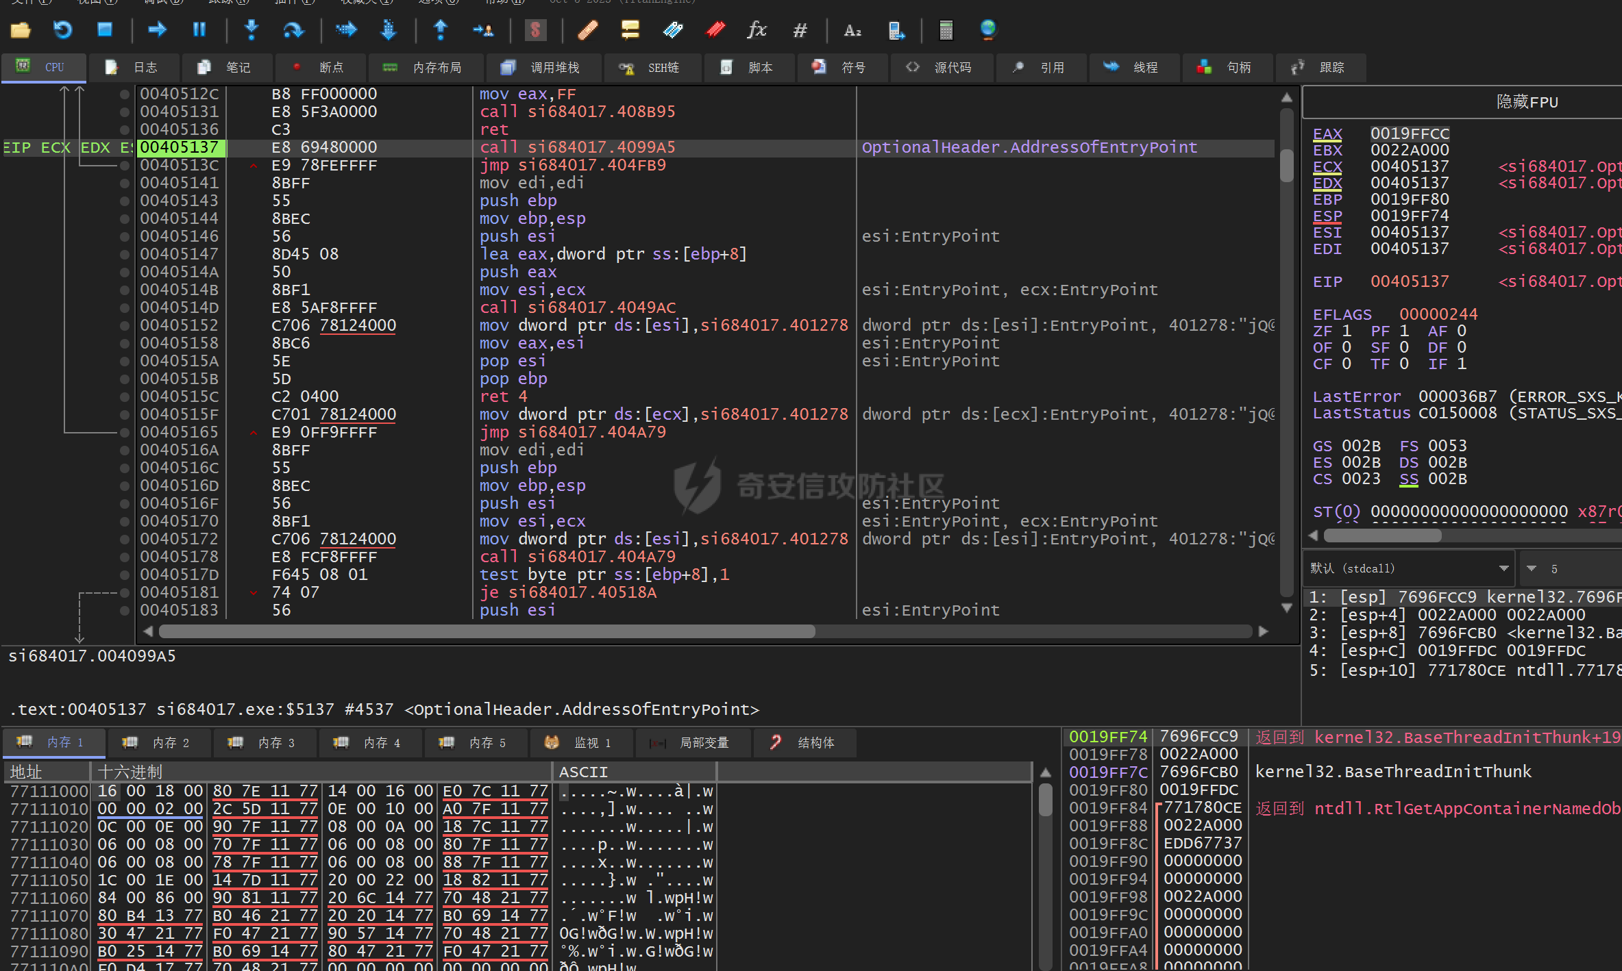
Task: Click the Open file folder icon
Action: [21, 30]
